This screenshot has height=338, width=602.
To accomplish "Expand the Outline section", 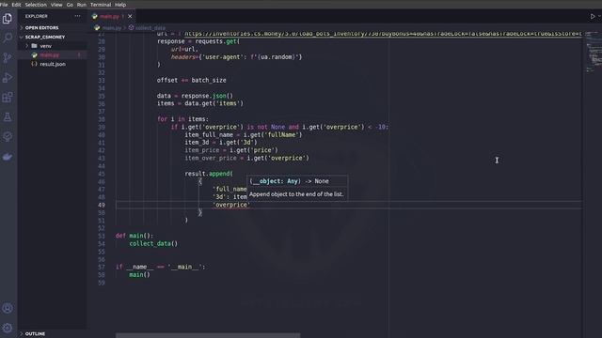I will [53, 334].
